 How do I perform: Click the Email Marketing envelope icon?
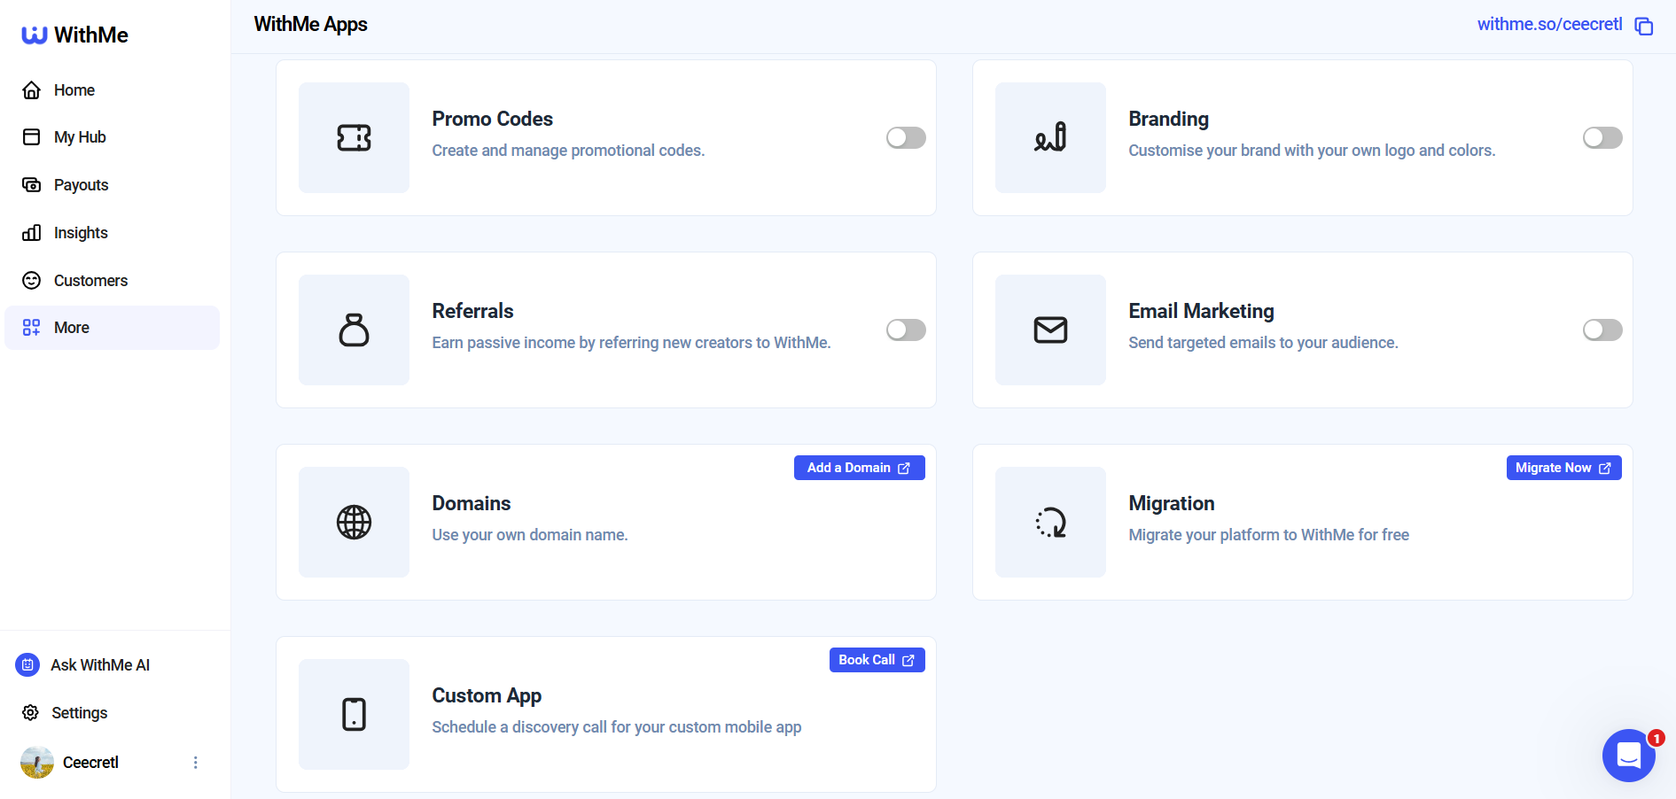pyautogui.click(x=1049, y=330)
